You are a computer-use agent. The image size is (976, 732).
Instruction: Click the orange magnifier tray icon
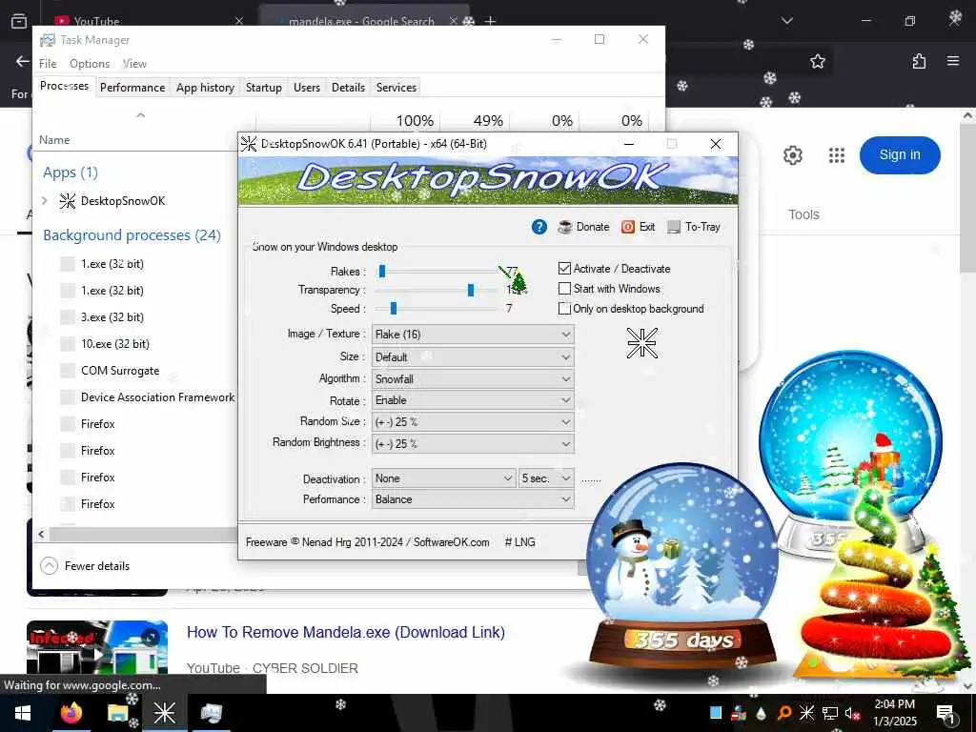[783, 713]
